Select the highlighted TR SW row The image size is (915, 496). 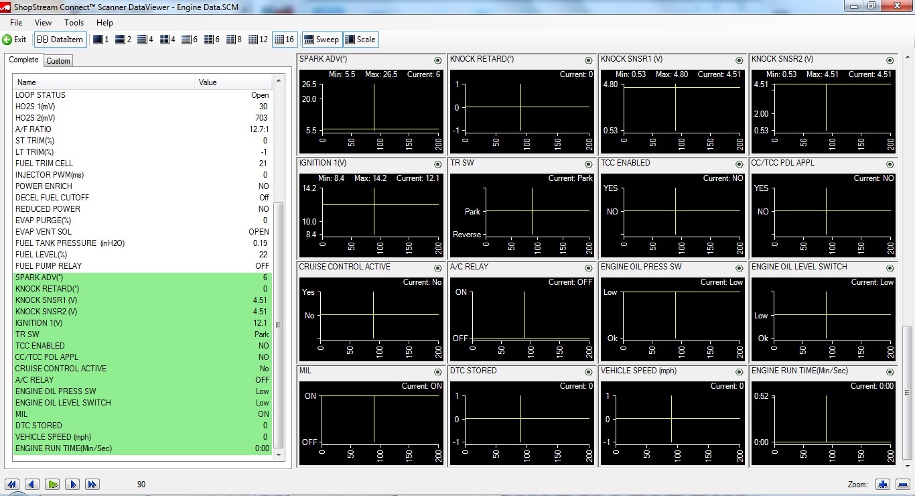click(x=143, y=334)
